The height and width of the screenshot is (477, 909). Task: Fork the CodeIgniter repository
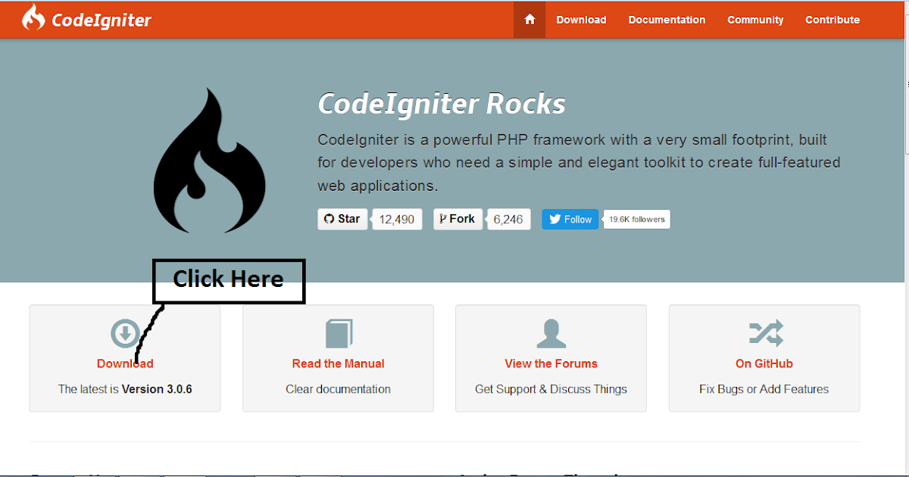[458, 219]
